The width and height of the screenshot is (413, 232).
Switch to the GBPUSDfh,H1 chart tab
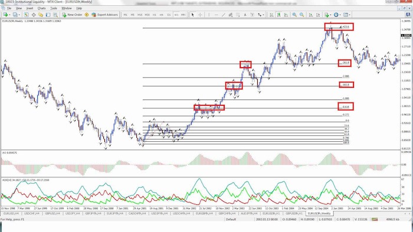[x=294, y=214]
